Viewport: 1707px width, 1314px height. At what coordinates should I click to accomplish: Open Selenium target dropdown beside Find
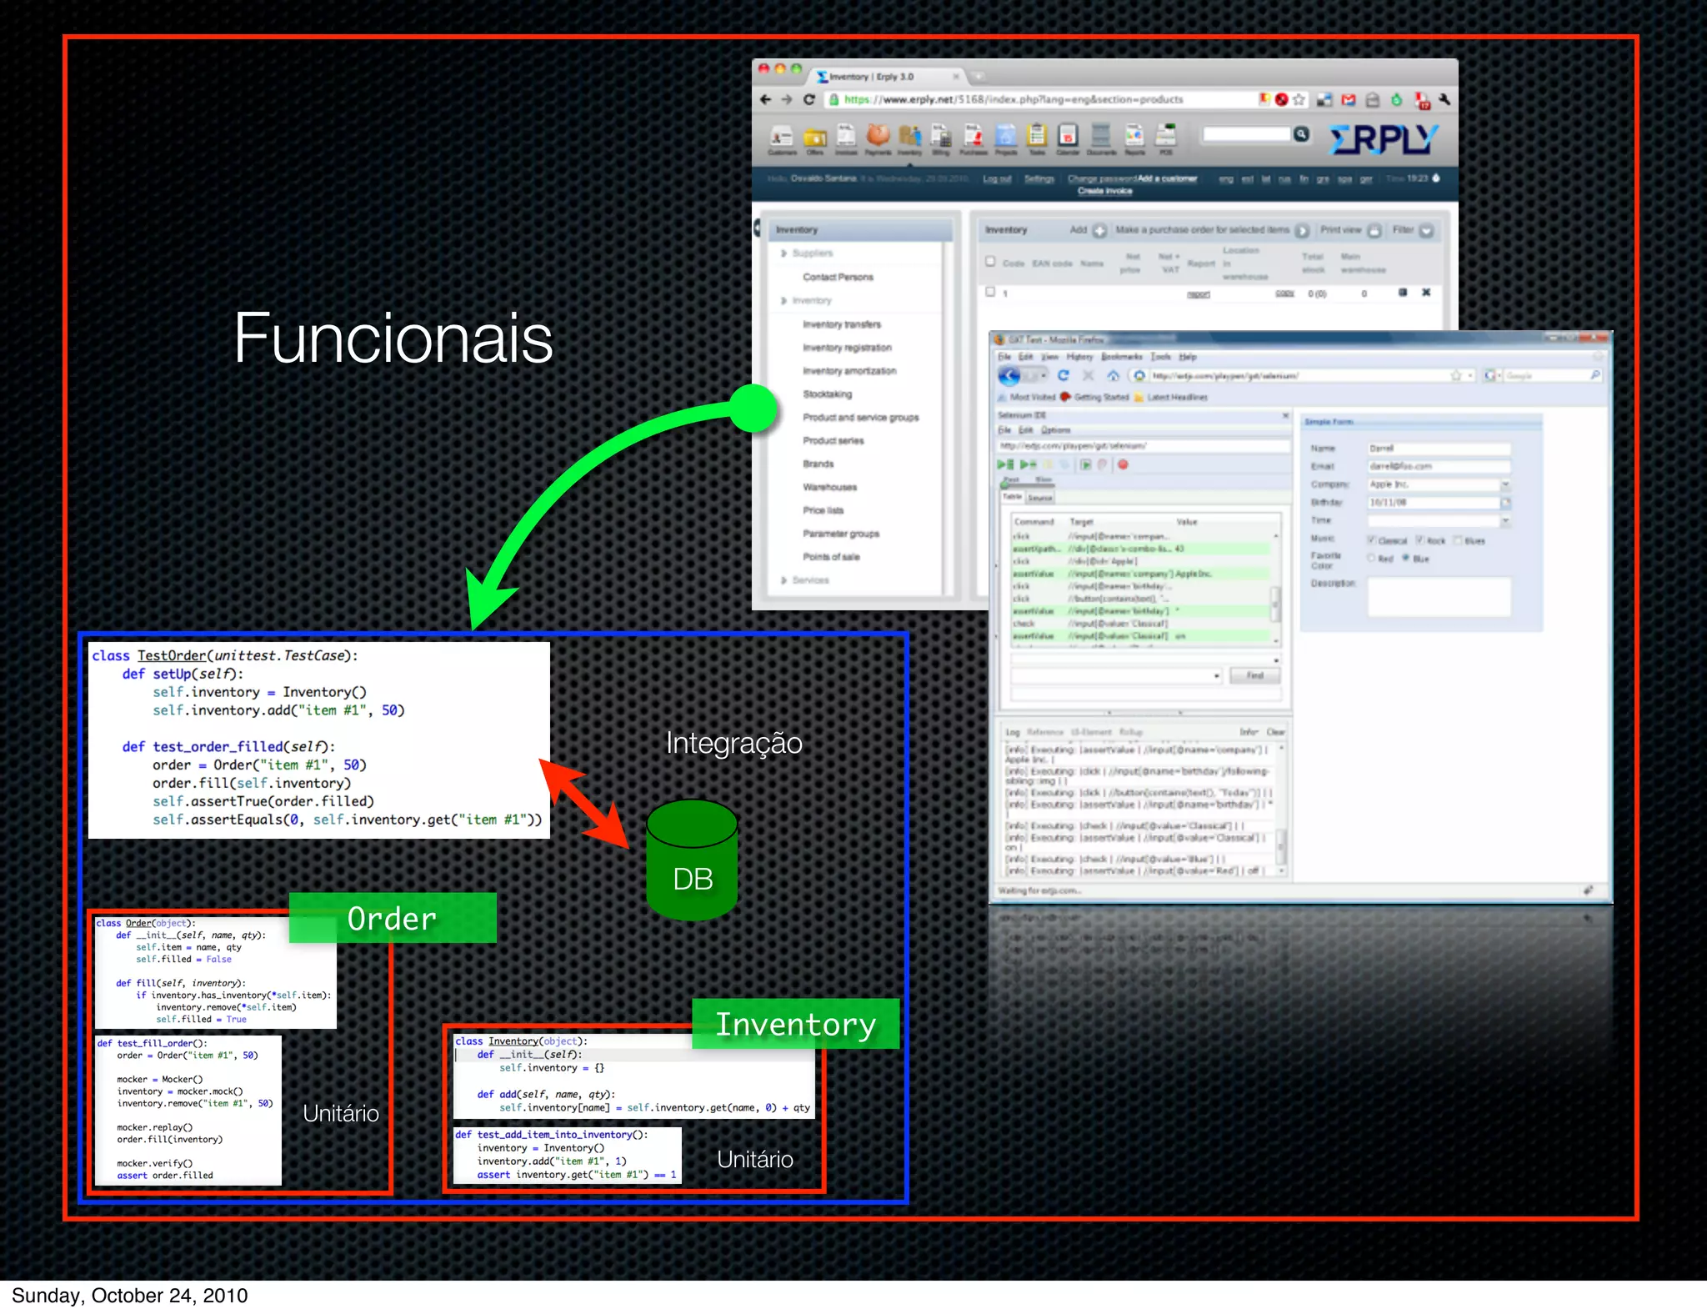[x=1216, y=676]
